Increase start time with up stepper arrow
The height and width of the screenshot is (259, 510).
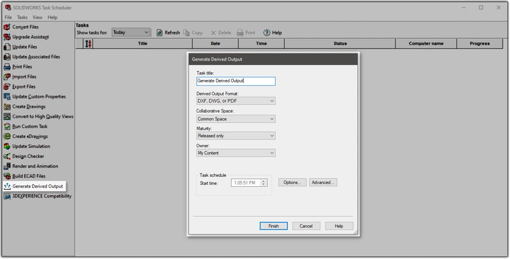click(264, 181)
